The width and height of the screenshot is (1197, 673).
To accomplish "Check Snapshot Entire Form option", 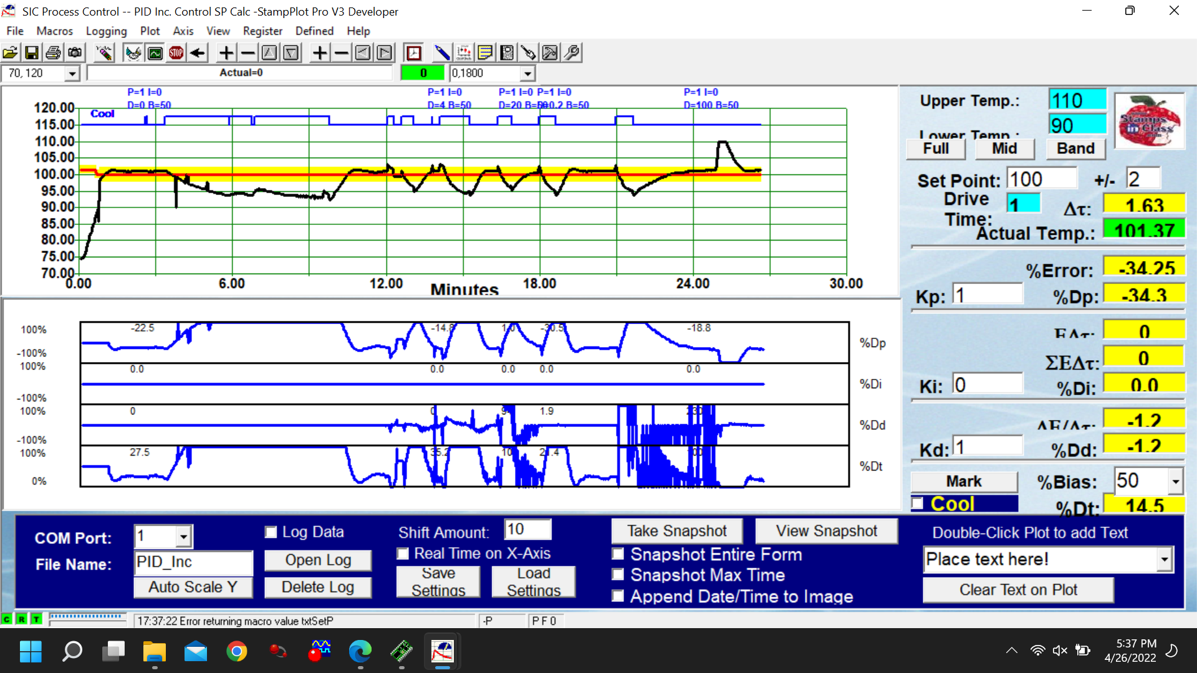I will point(618,554).
